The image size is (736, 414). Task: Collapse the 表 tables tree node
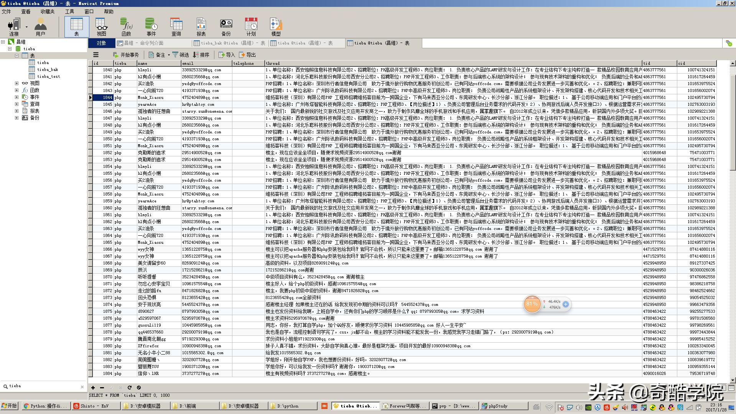click(17, 56)
